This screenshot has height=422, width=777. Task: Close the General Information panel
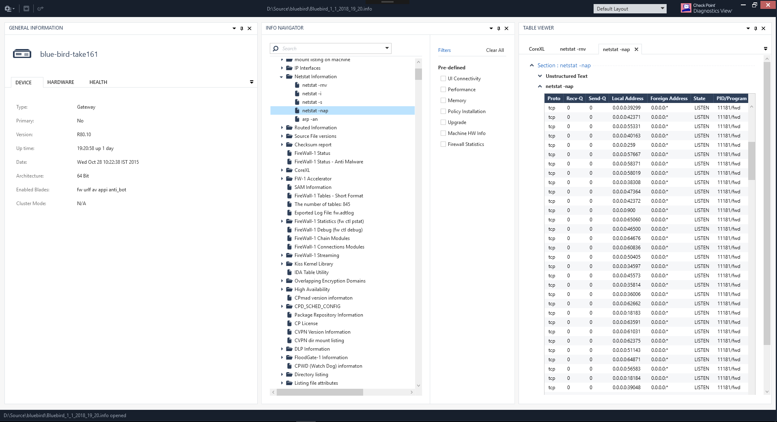250,28
